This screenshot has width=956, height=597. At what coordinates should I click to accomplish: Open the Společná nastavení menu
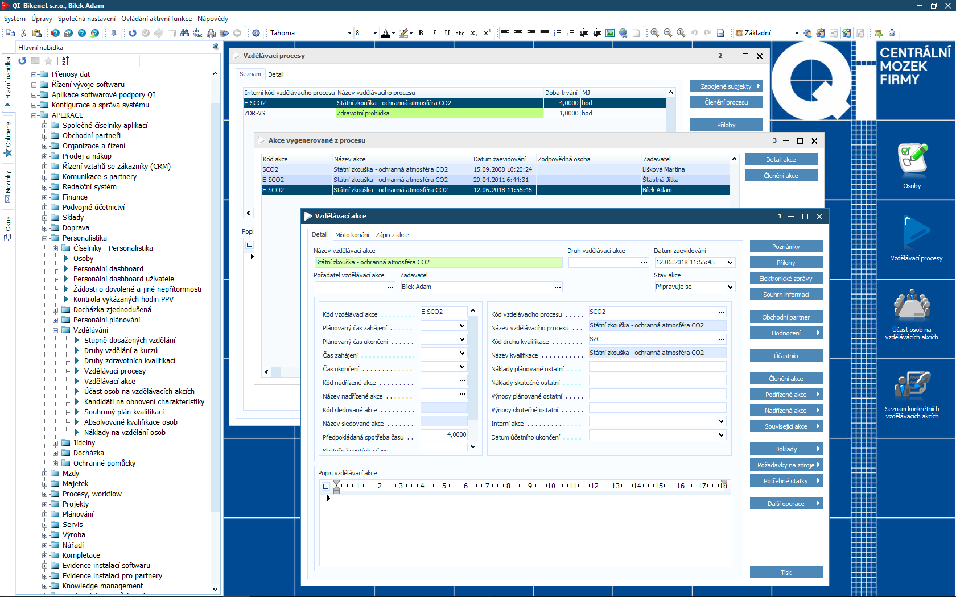pyautogui.click(x=86, y=19)
